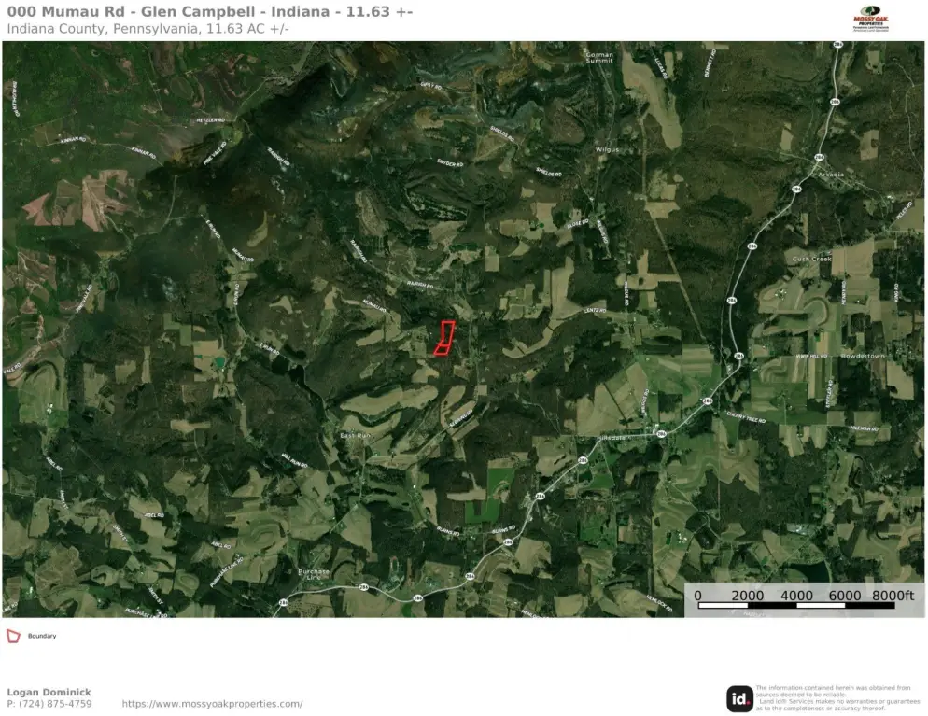Click the Cush Creek map label
The height and width of the screenshot is (716, 928).
point(812,259)
